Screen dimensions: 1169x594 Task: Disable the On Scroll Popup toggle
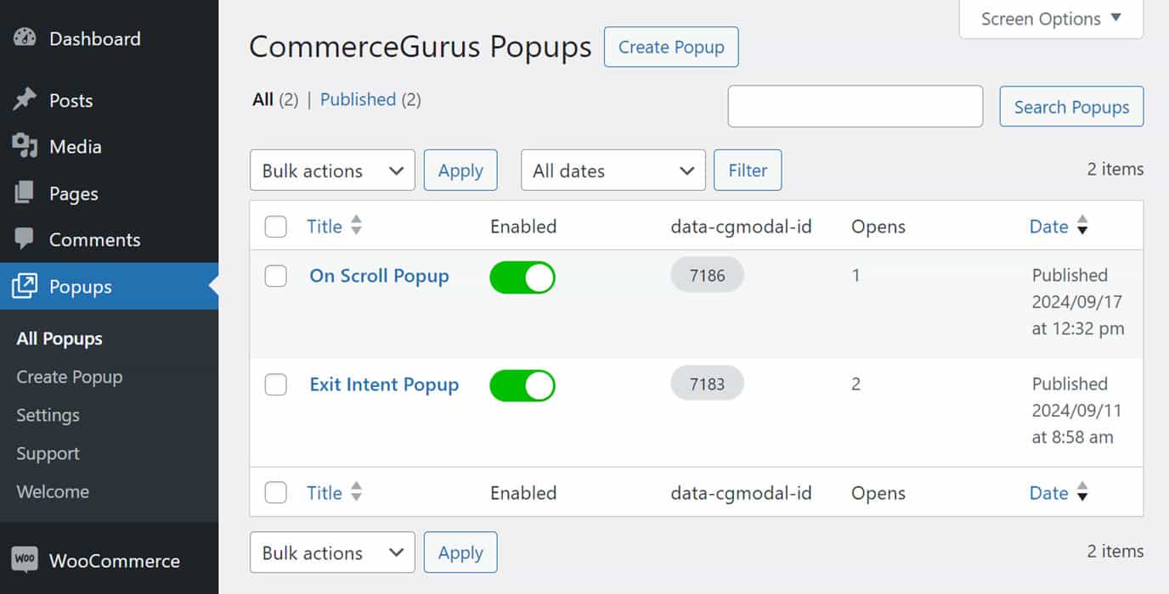[x=522, y=277]
